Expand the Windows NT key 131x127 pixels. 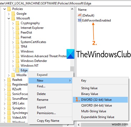coord(13,66)
